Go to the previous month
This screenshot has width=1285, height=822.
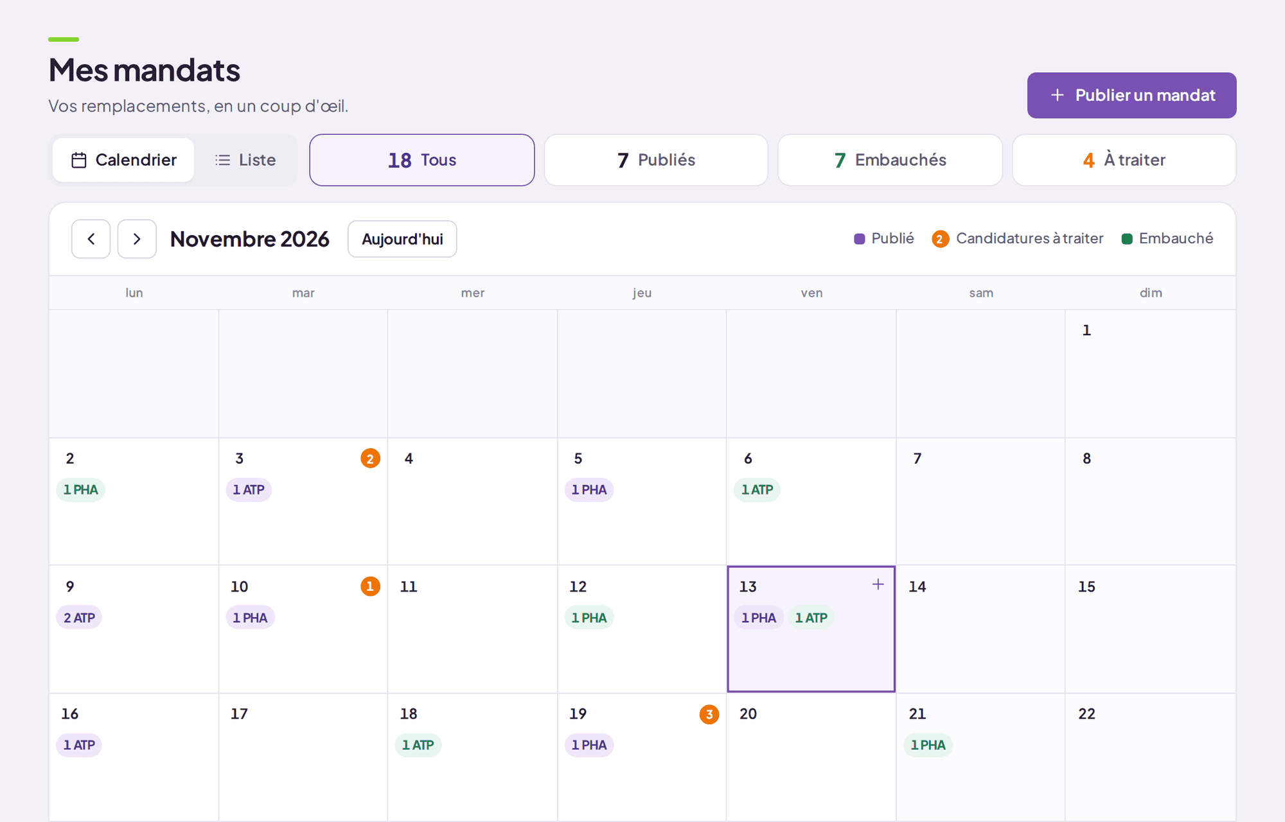(91, 239)
